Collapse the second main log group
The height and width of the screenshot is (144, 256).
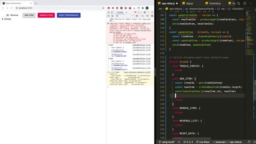pyautogui.click(x=108, y=59)
